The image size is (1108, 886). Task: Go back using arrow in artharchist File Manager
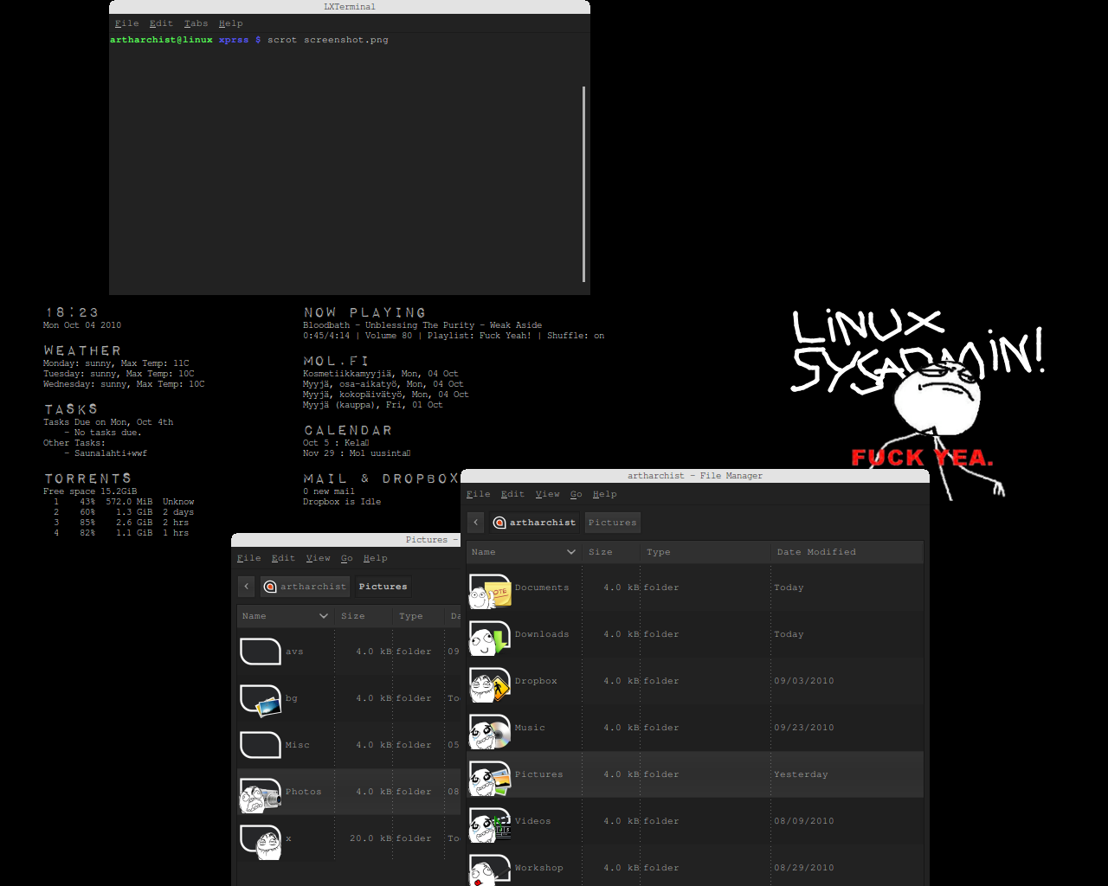coord(475,523)
